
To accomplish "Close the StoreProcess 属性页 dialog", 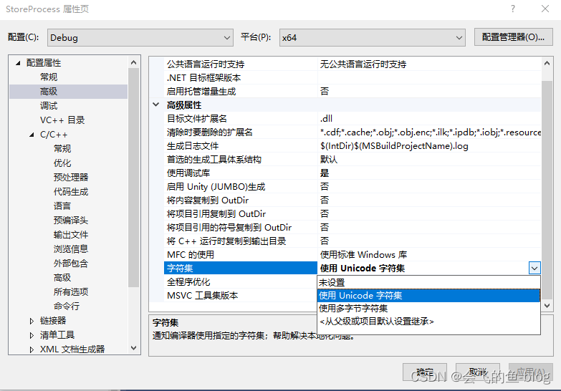I will (x=545, y=9).
